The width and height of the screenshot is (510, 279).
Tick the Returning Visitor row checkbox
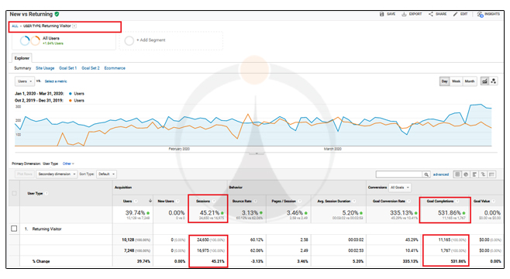pos(14,229)
